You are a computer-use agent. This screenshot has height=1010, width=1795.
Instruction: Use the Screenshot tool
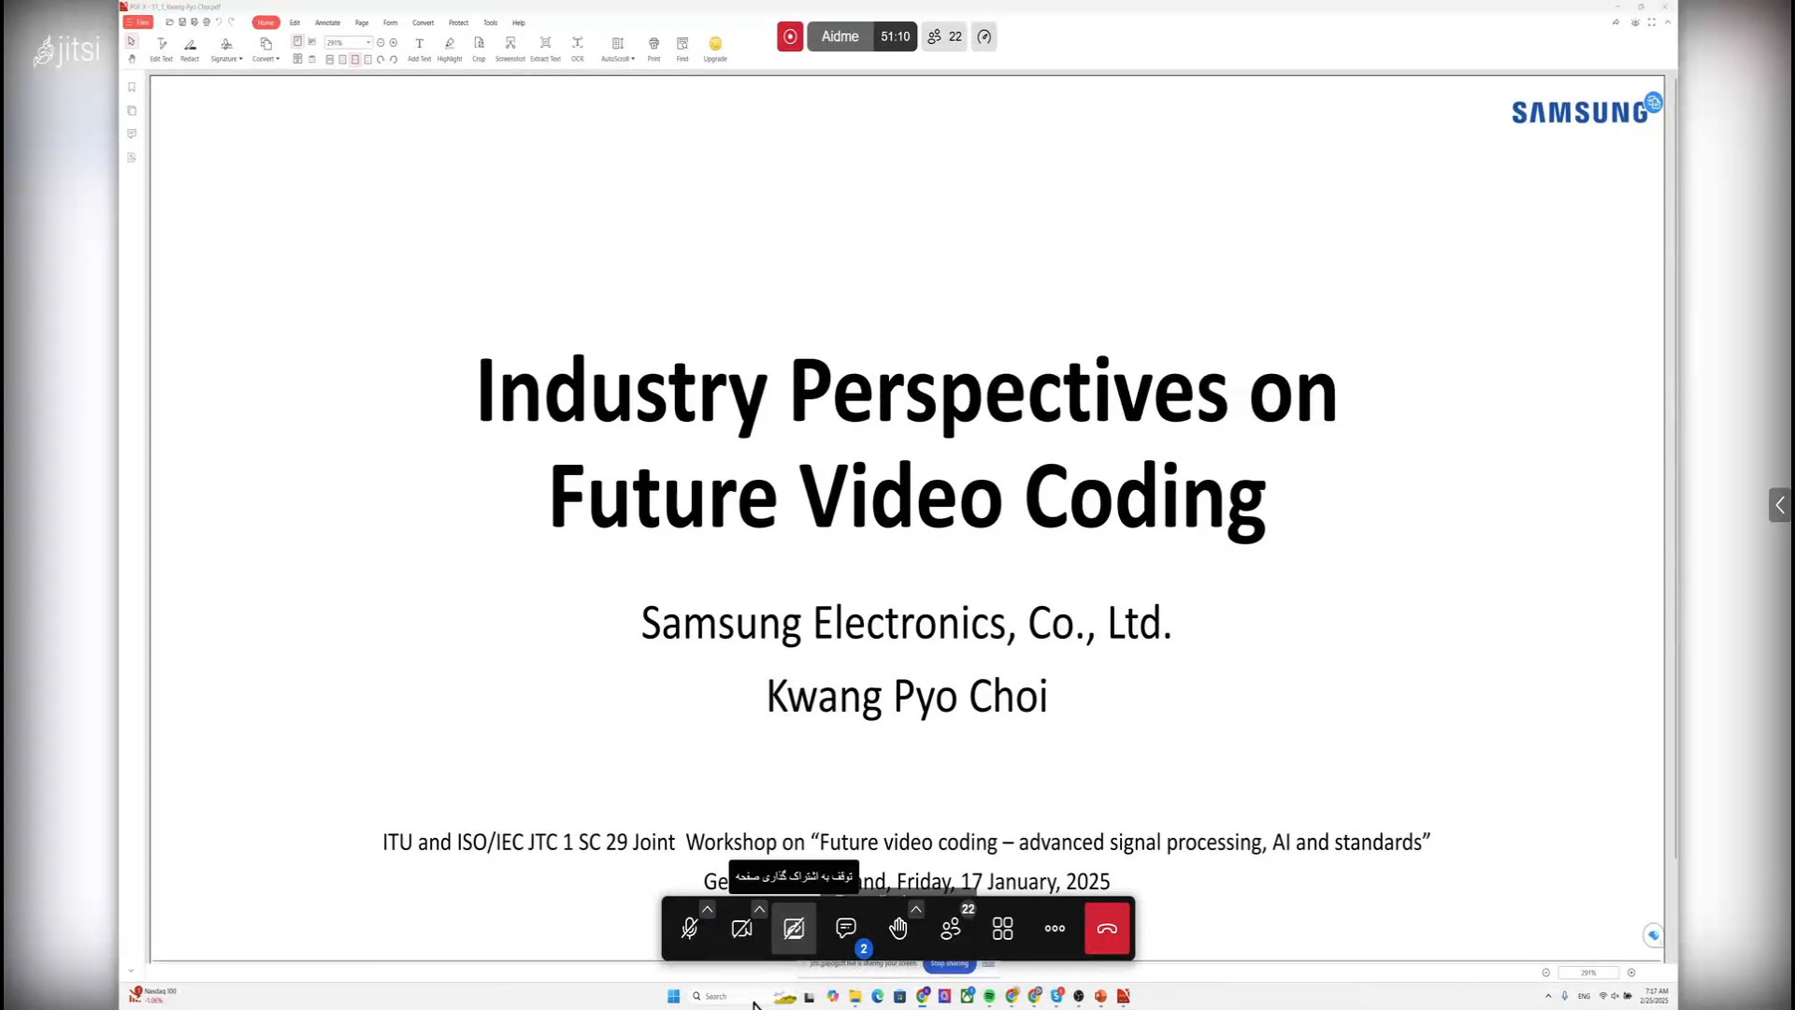click(x=510, y=50)
